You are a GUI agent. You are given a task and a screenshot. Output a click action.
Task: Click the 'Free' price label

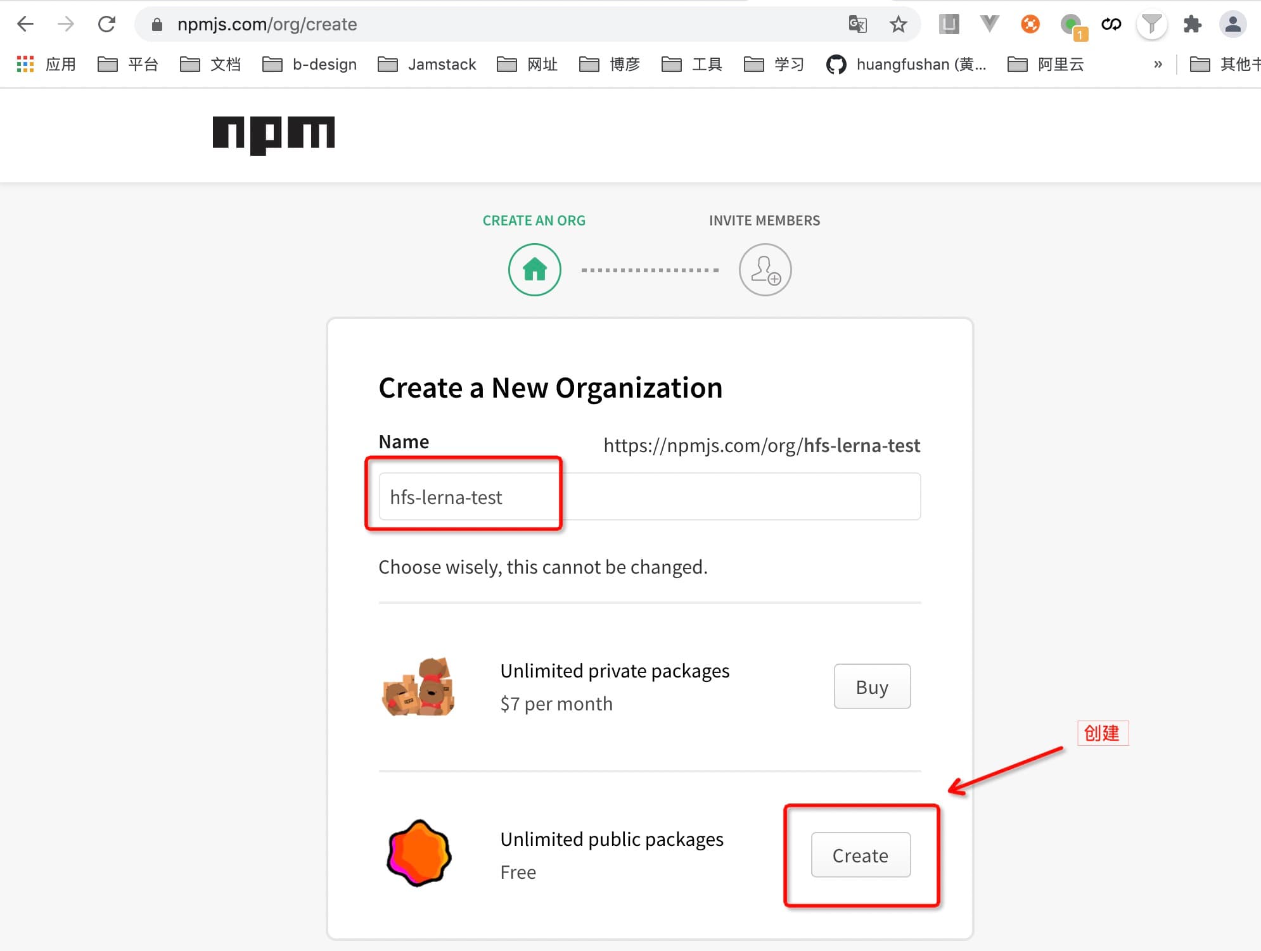518,872
